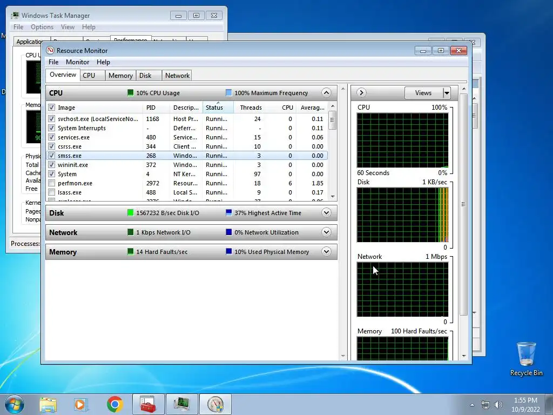
Task: Open the Recycle Bin desktop icon
Action: click(526, 359)
